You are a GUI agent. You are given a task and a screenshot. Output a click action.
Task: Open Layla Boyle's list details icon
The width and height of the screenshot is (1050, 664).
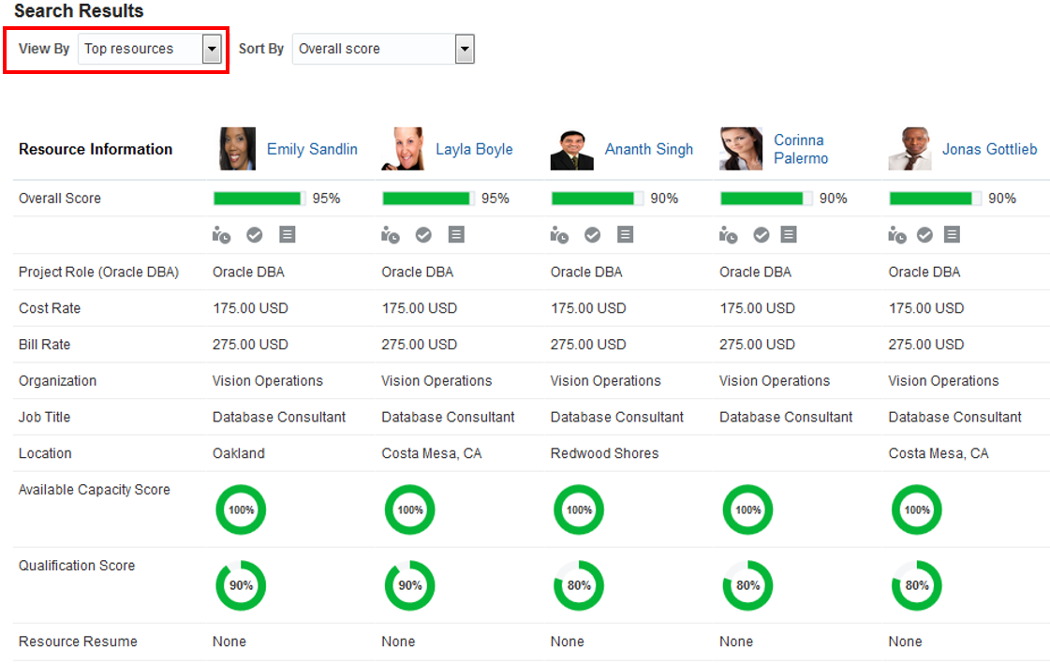point(457,234)
